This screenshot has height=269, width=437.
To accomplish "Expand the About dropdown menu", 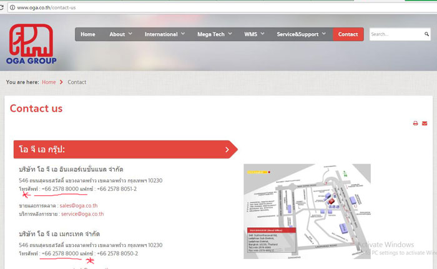I will [120, 34].
